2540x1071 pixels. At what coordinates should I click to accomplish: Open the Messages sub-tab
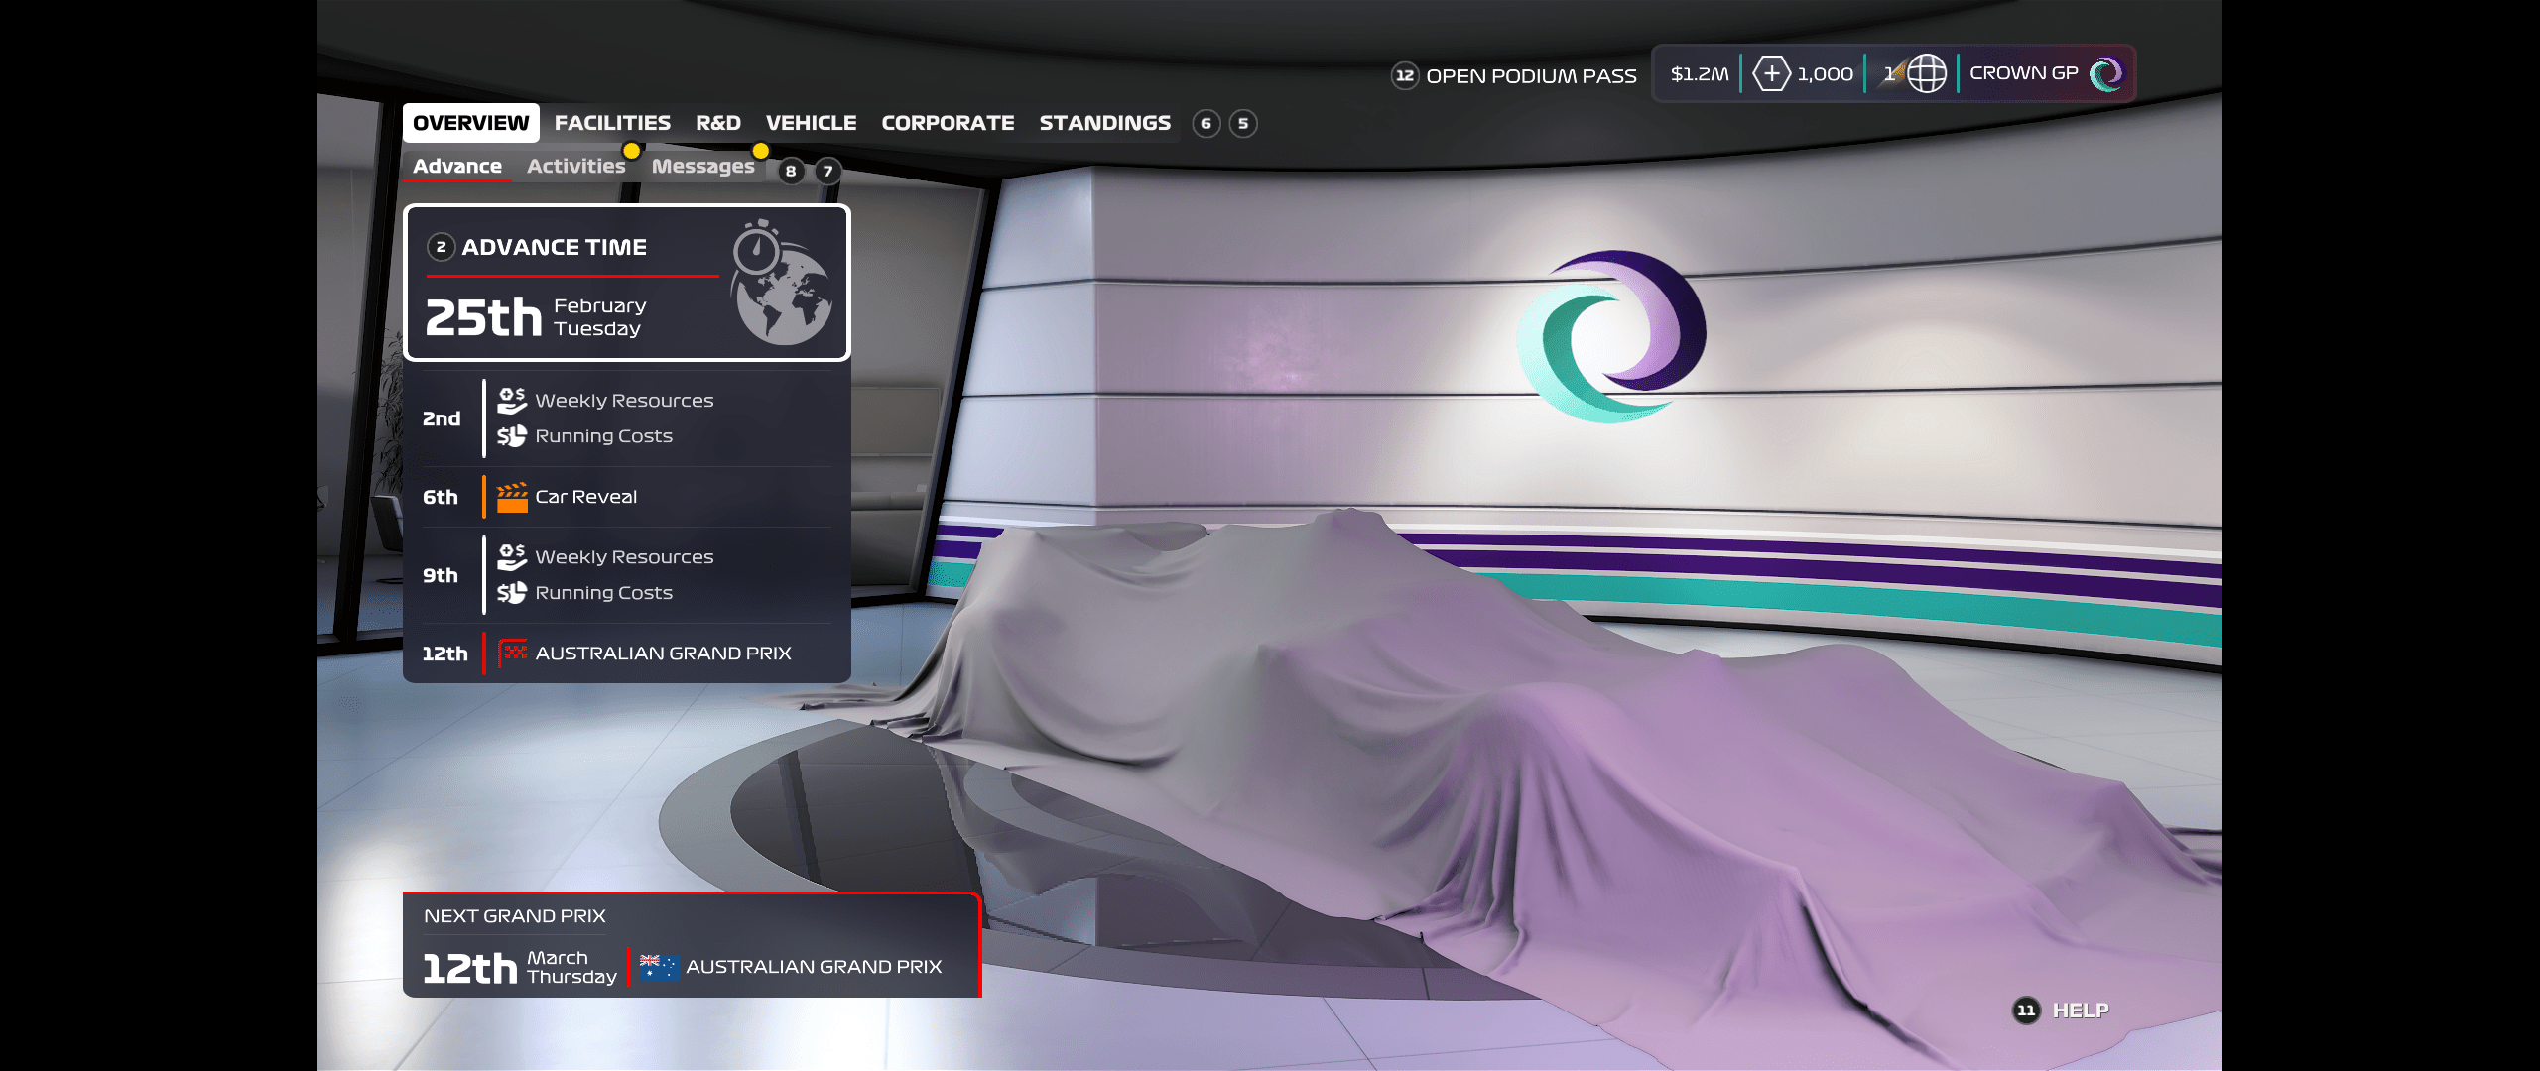[702, 167]
